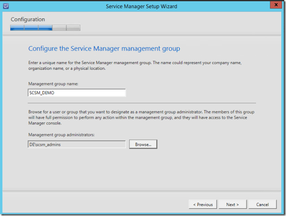
Task: Click the first segment of the progress bar
Action: coord(17,28)
